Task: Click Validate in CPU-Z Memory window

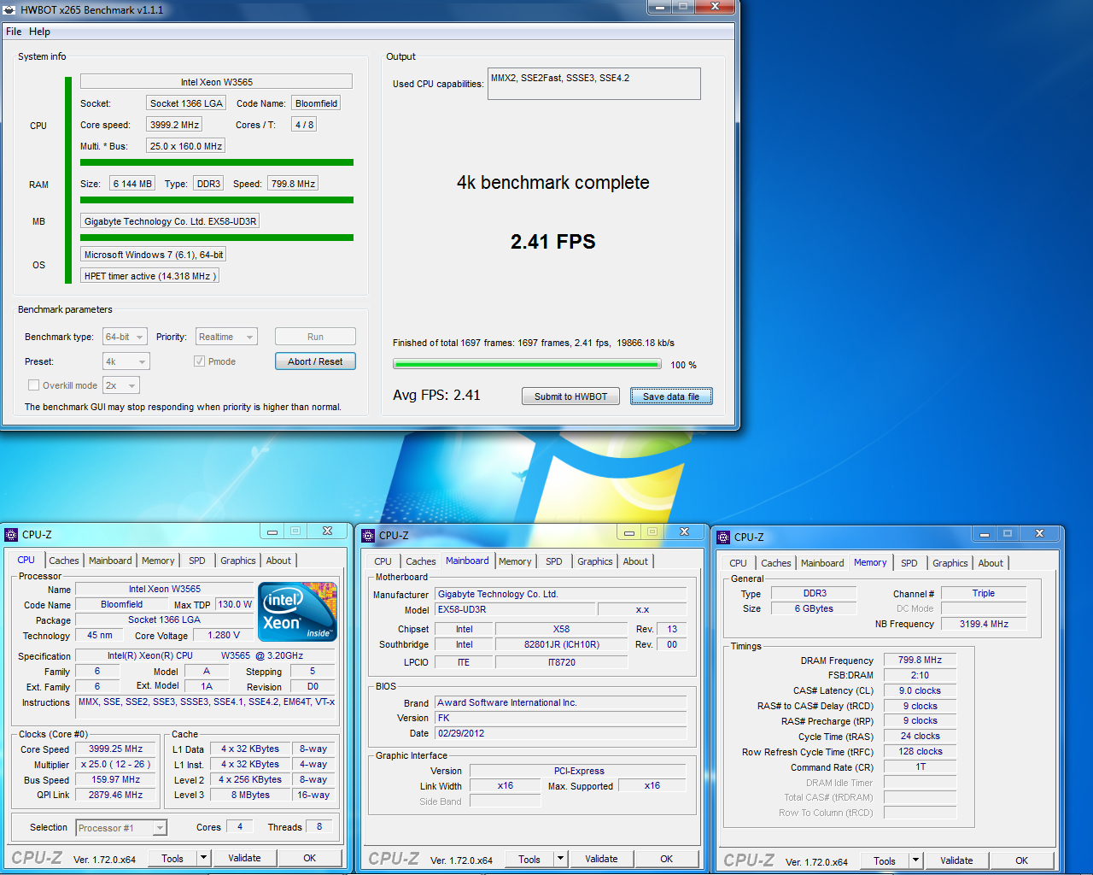Action: click(956, 860)
